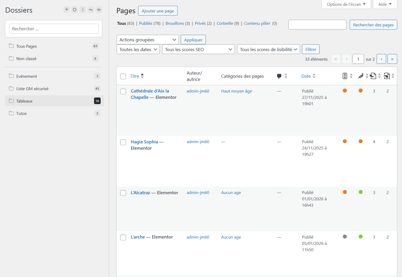Tick the checkbox for Hagia Sophia page
402x277 pixels.
coord(123,142)
